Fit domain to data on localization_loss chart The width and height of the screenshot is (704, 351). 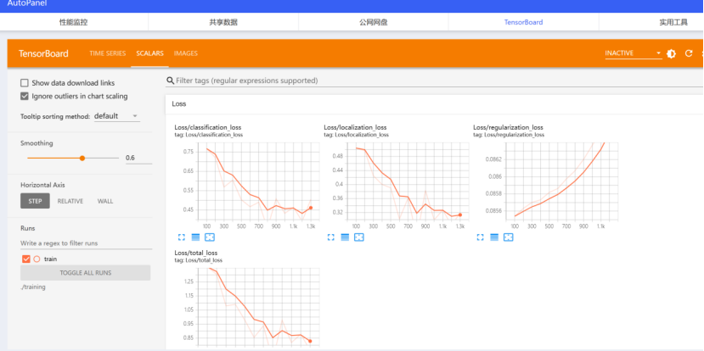358,237
